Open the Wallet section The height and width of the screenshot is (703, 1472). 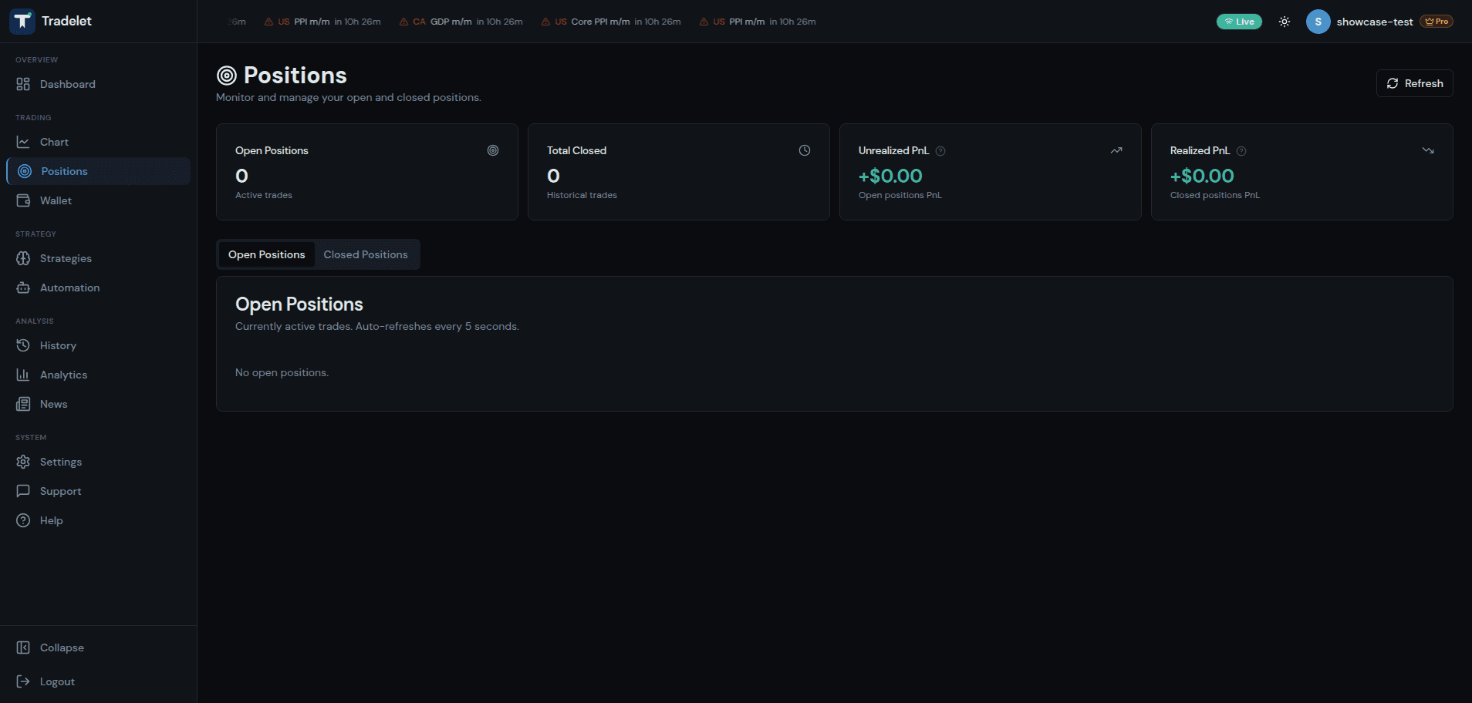[x=24, y=200]
